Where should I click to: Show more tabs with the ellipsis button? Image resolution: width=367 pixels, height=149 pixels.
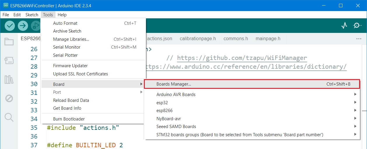pyautogui.click(x=359, y=39)
